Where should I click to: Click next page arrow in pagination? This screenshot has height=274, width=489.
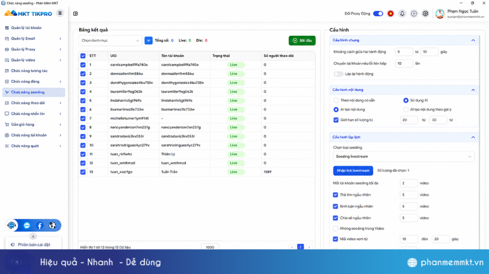coord(309,247)
